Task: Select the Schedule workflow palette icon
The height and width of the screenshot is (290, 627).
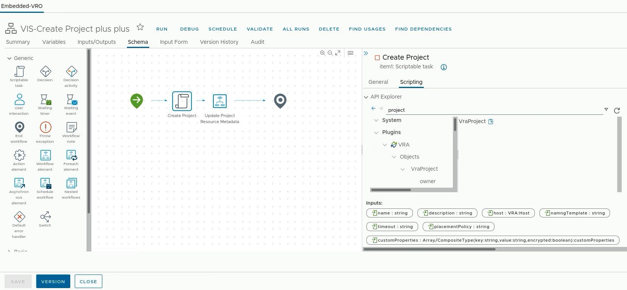Action: pos(45,183)
